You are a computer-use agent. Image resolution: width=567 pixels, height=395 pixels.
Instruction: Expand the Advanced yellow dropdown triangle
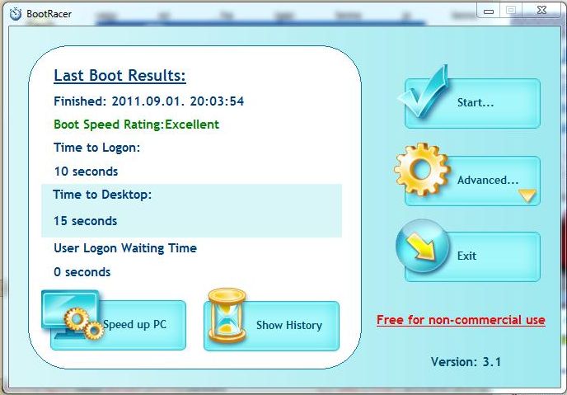527,195
